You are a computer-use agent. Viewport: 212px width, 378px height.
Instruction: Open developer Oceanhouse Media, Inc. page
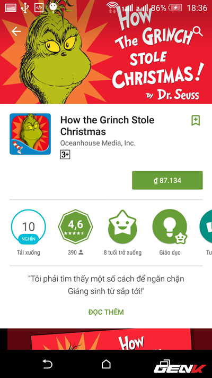click(98, 143)
